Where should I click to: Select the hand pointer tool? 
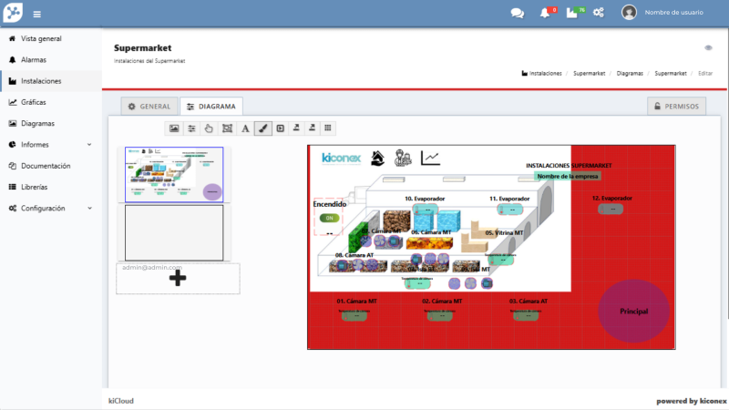(x=209, y=128)
